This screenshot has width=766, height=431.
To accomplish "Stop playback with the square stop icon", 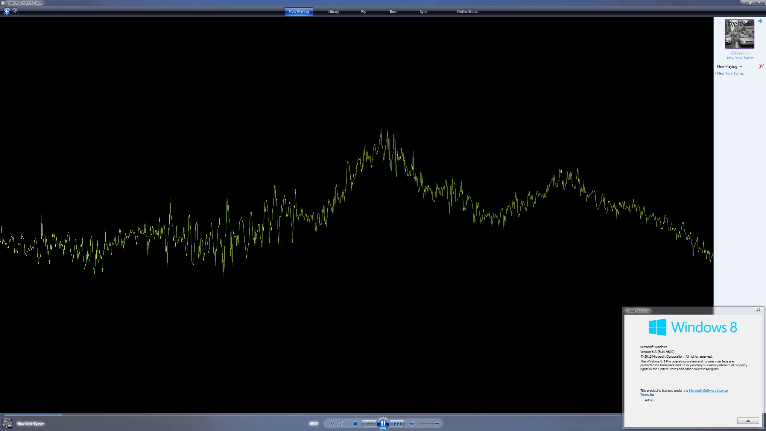I will 355,423.
